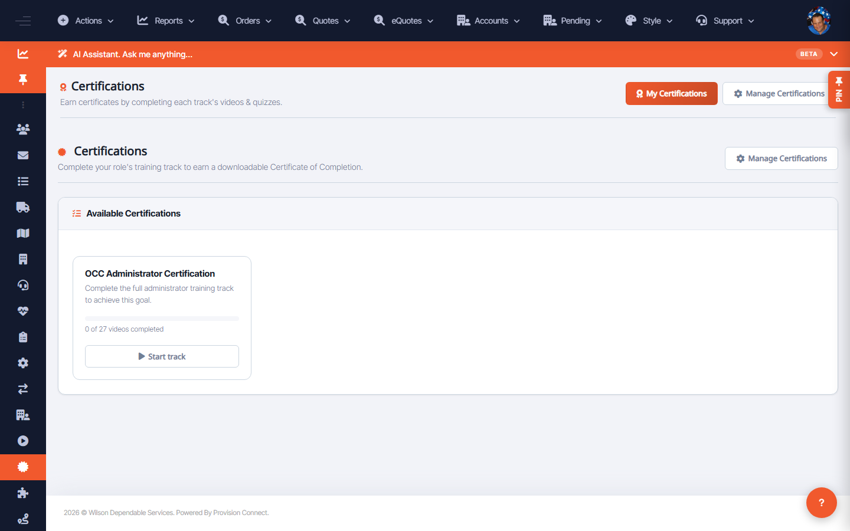Expand the AI Assistant bar chevron
This screenshot has width=850, height=531.
click(x=833, y=54)
